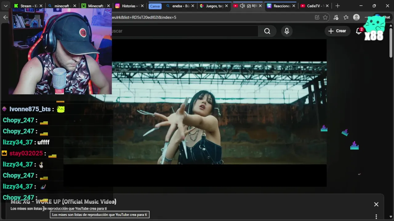Click the "Los mixes son listas" description

58,208
